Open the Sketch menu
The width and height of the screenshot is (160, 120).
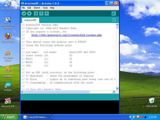pyautogui.click(x=37, y=8)
